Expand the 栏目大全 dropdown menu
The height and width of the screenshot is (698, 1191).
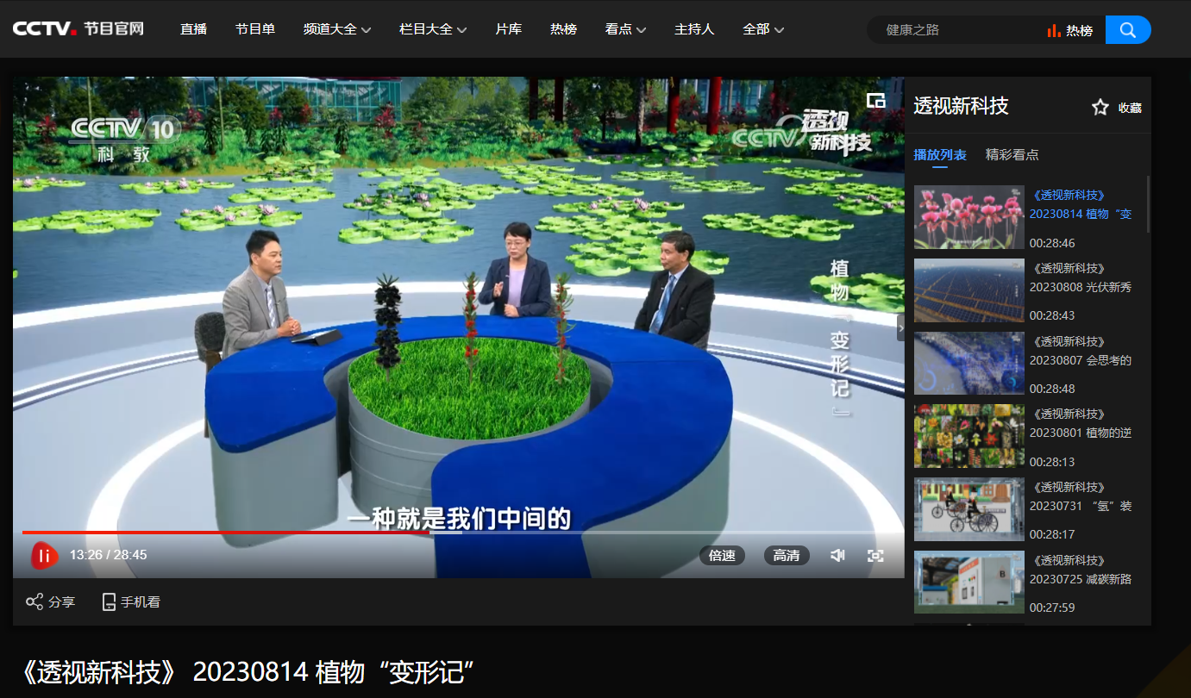433,29
